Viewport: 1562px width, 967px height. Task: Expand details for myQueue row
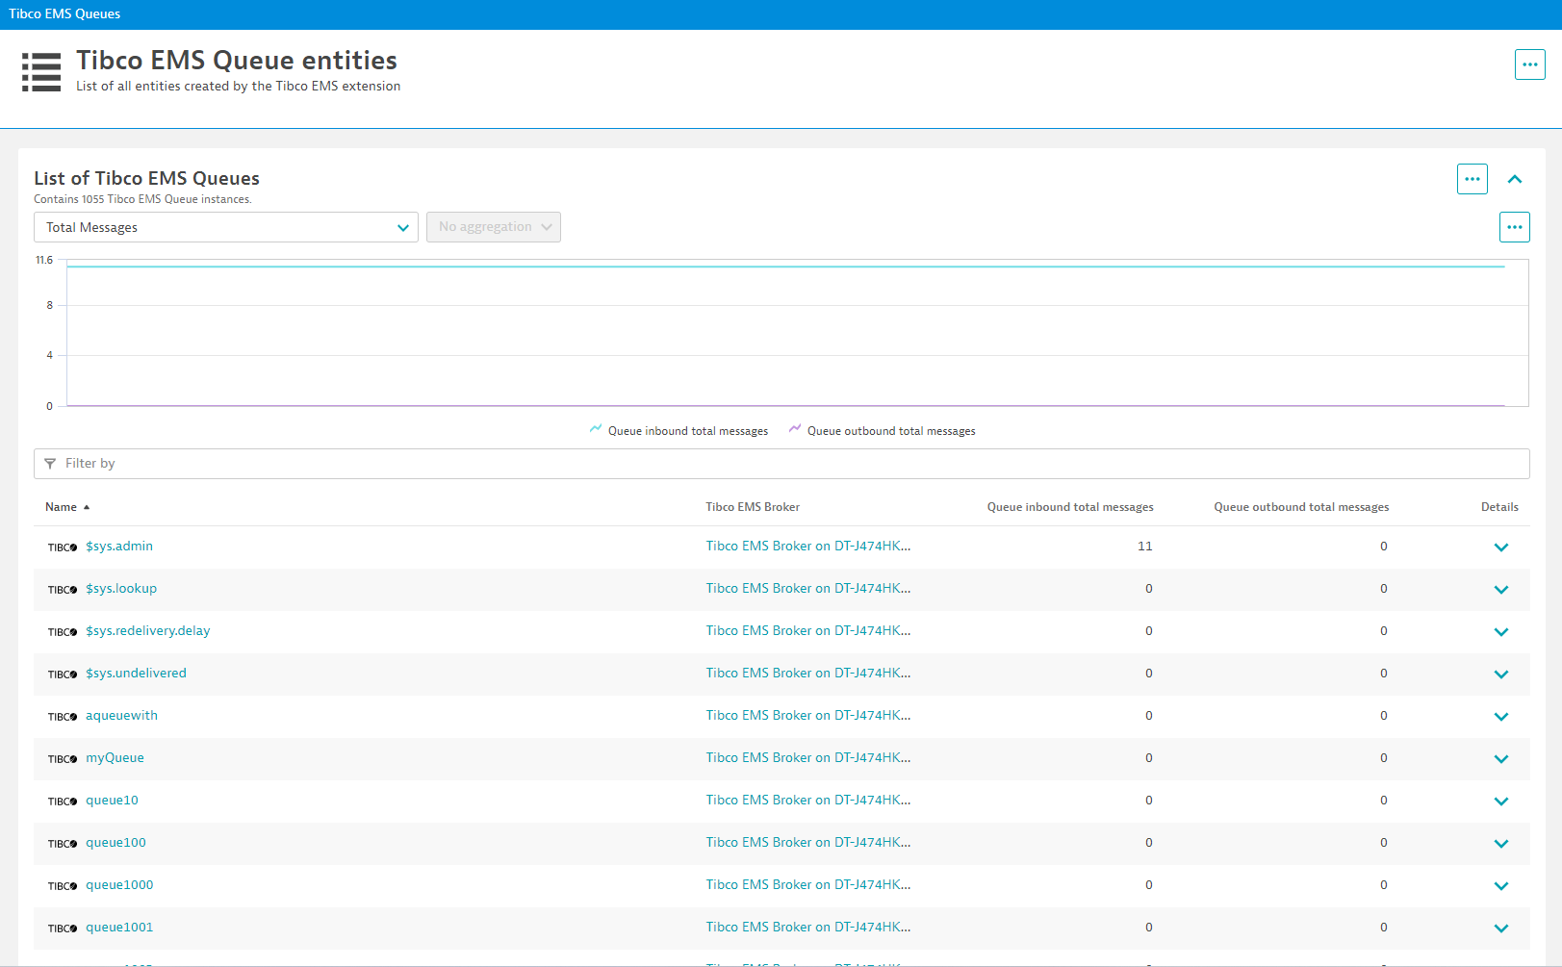(x=1501, y=759)
